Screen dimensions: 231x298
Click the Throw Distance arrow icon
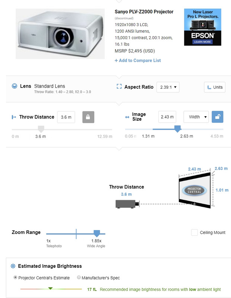tap(14, 117)
